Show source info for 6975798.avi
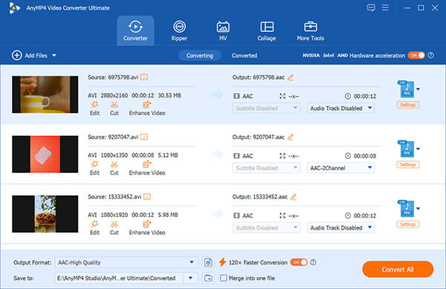This screenshot has height=289, width=446. tap(144, 77)
